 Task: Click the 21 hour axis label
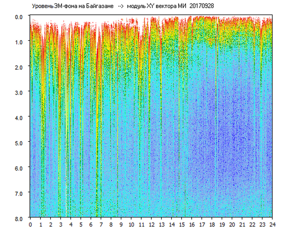click(x=242, y=224)
